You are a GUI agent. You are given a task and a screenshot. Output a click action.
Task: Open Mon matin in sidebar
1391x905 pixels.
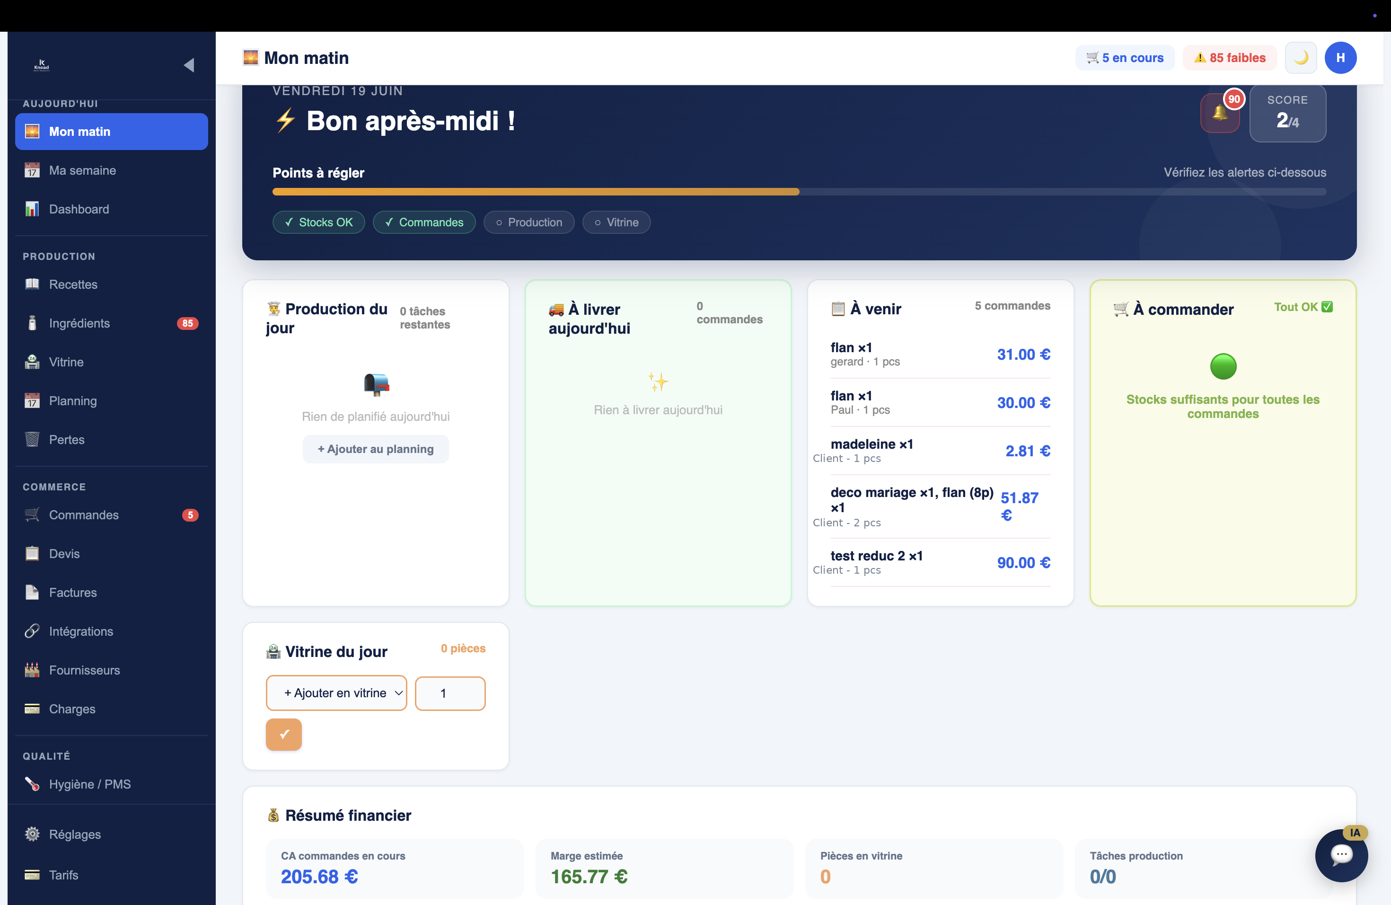112,132
